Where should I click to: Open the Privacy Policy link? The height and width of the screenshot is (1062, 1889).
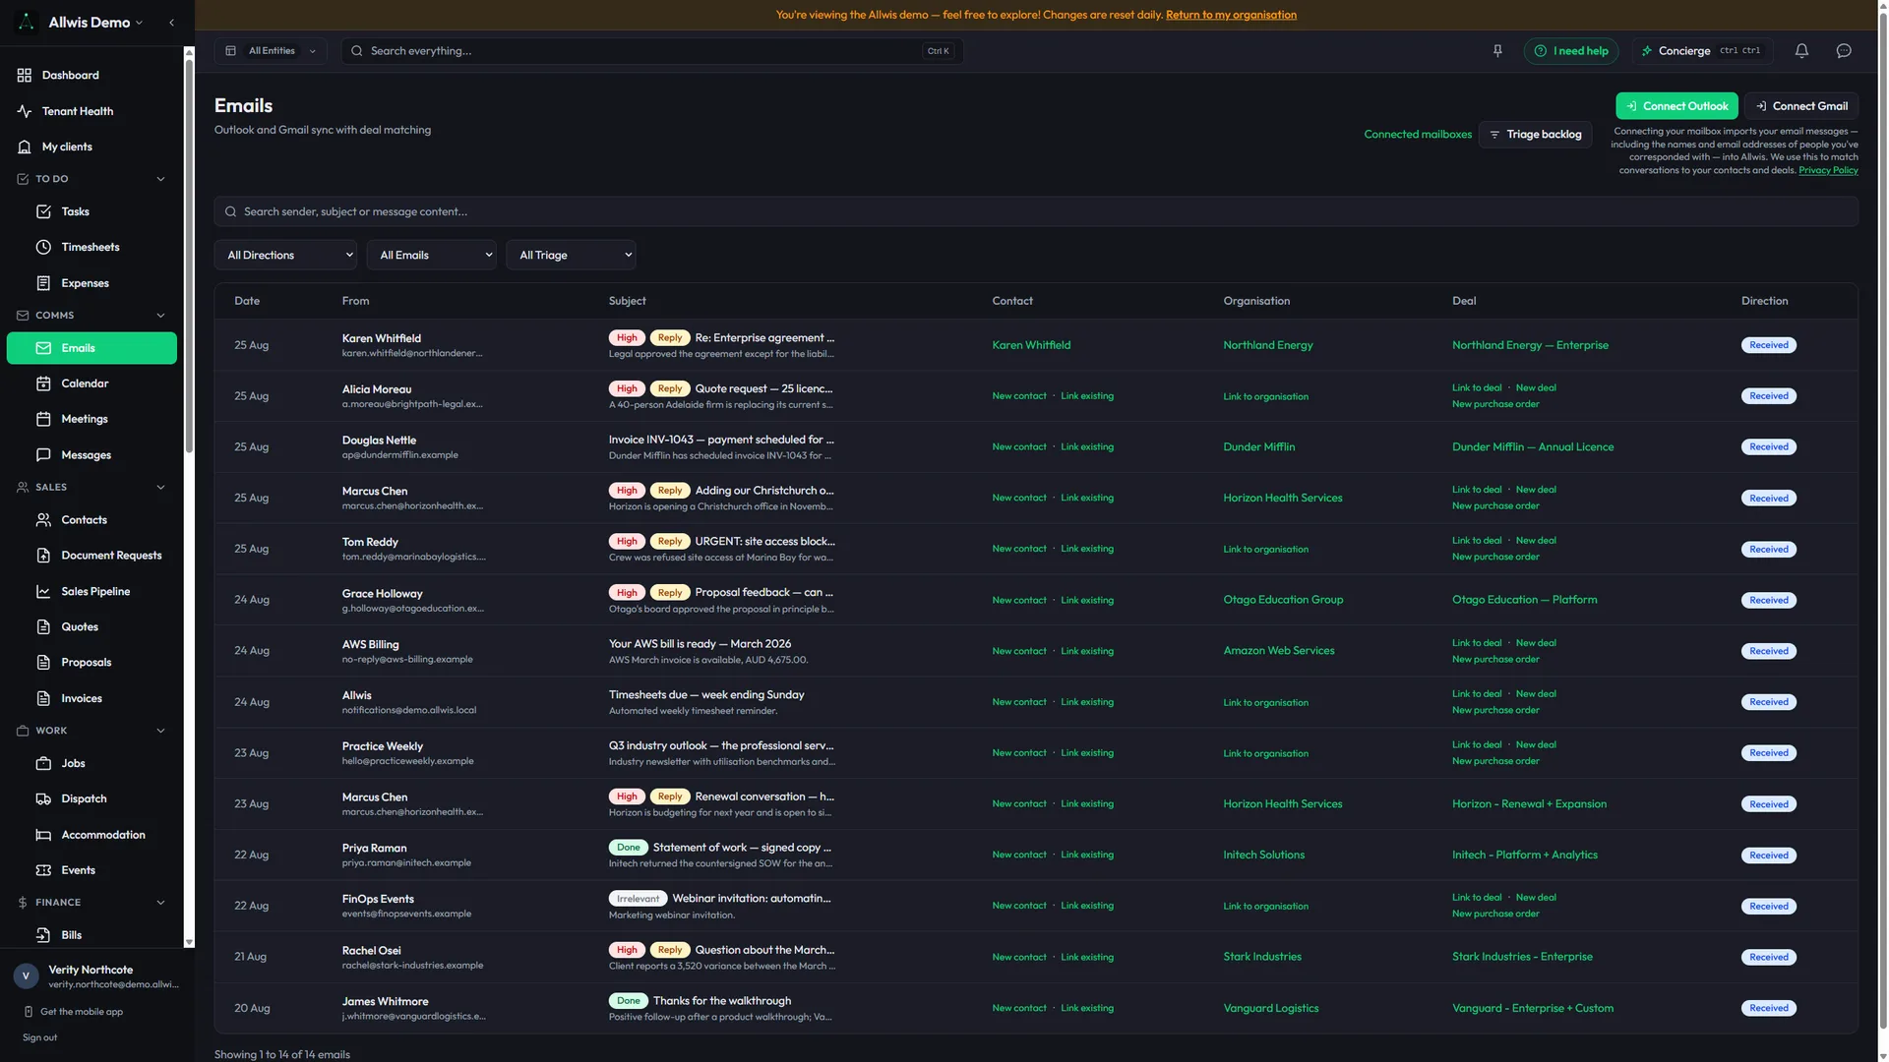[1828, 171]
